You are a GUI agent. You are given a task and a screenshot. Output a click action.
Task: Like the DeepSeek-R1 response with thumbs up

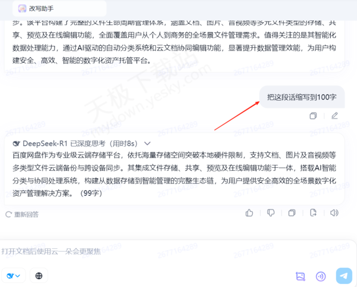point(249,213)
